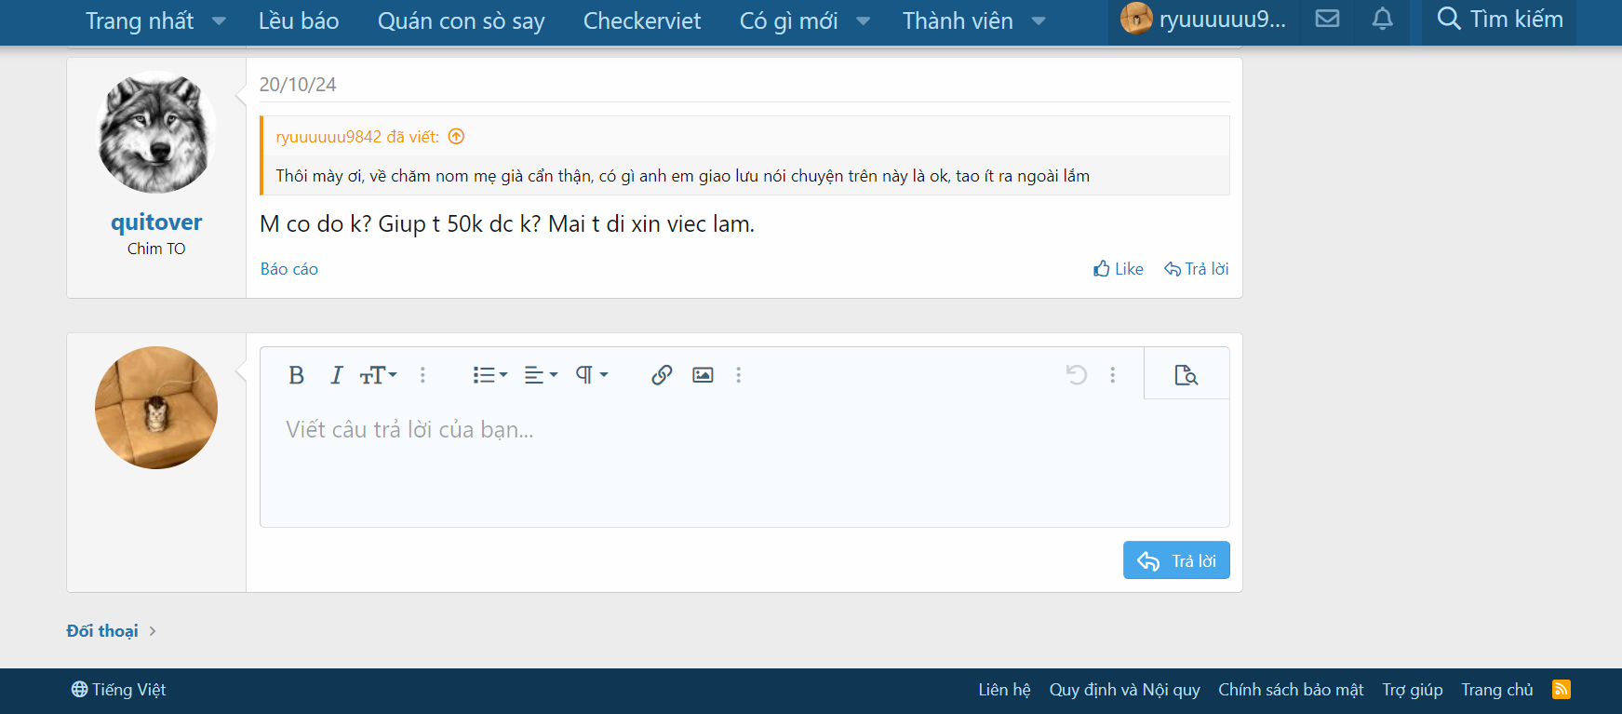Open the text alignment dropdown
The width and height of the screenshot is (1622, 714).
click(x=541, y=375)
